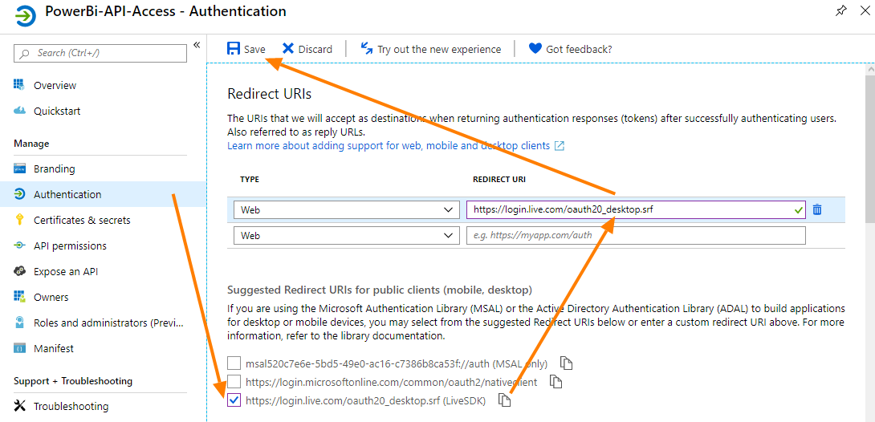Open the Type dropdown for login.live.com row
875x422 pixels.
[x=346, y=210]
